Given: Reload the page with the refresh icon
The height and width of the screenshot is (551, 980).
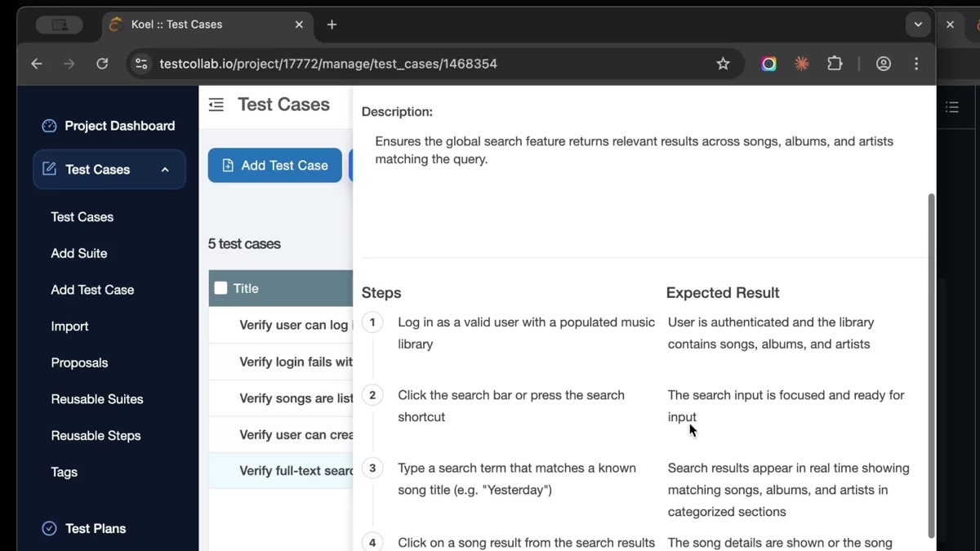Looking at the screenshot, I should [x=102, y=63].
